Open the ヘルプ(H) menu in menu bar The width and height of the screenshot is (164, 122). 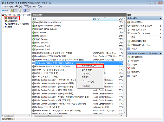[37, 6]
